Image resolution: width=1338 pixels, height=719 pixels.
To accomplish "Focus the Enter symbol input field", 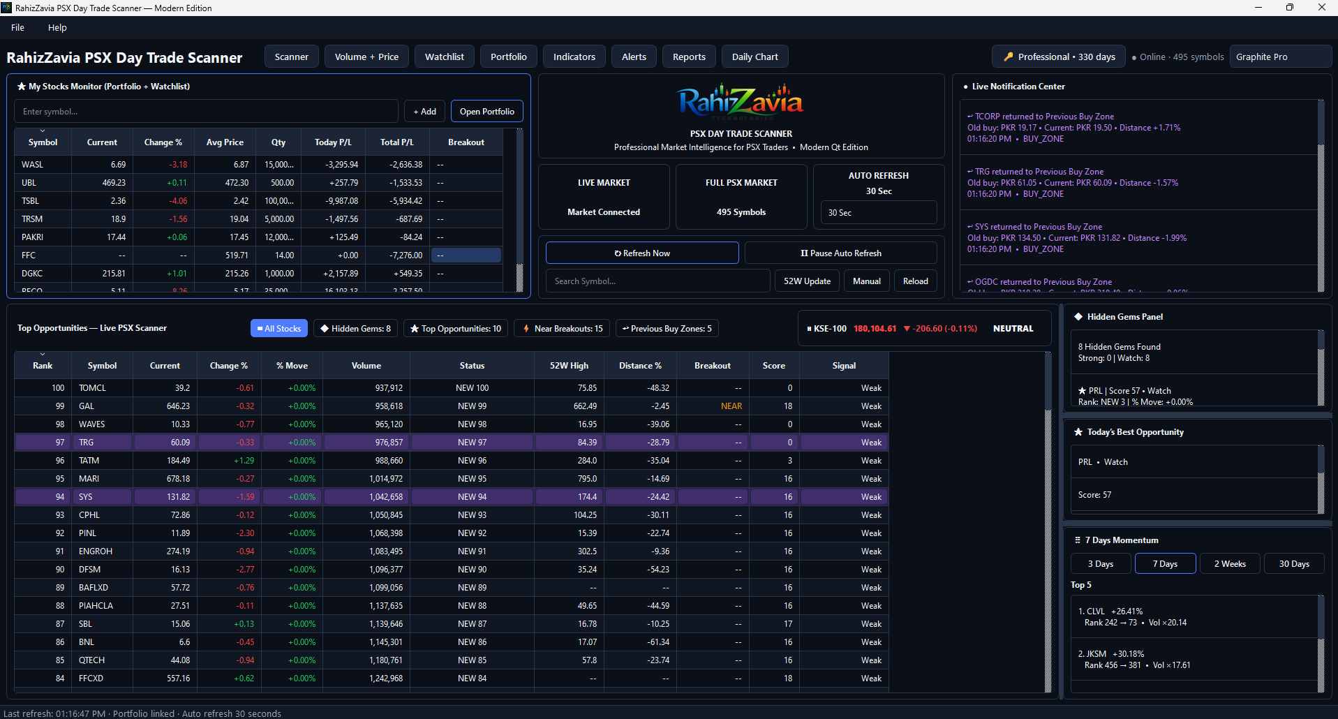I will (x=207, y=112).
